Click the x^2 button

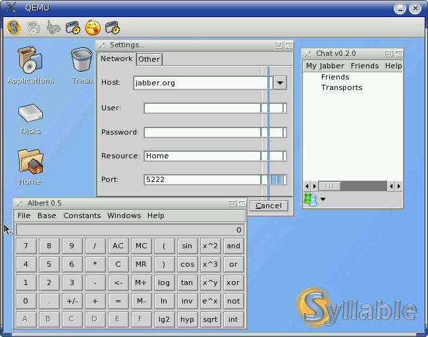[210, 246]
